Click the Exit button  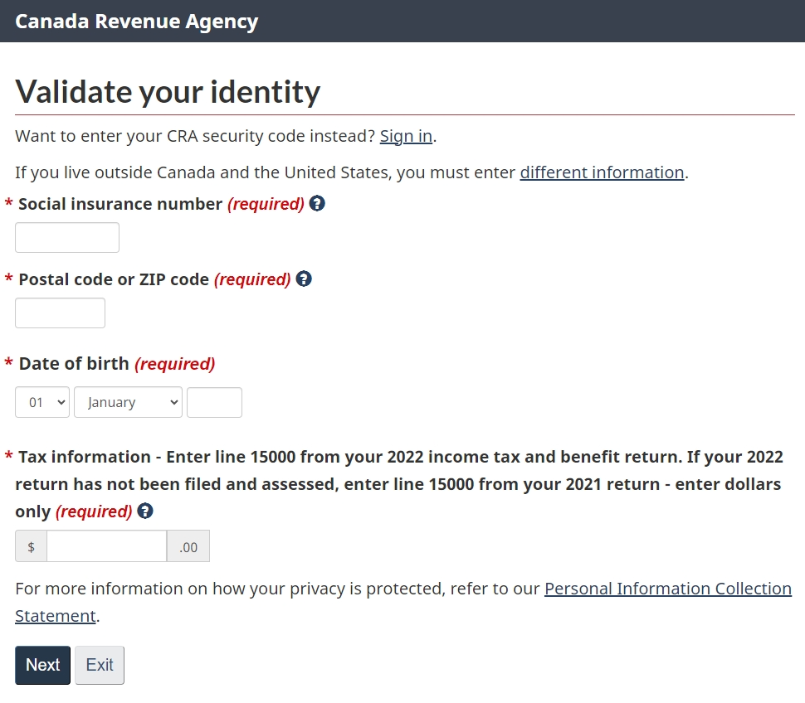pos(100,665)
